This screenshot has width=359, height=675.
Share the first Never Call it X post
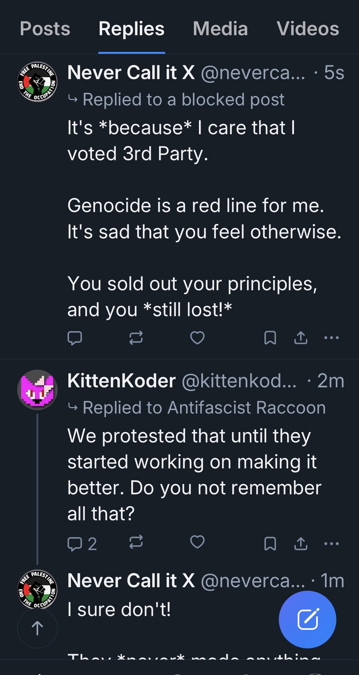[301, 338]
